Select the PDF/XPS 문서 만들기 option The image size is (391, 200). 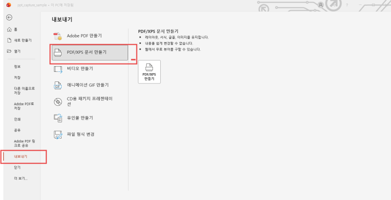[90, 53]
